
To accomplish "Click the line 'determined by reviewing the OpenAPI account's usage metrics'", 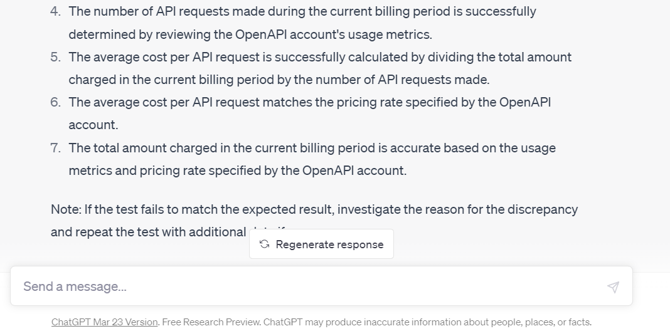I will [x=250, y=34].
